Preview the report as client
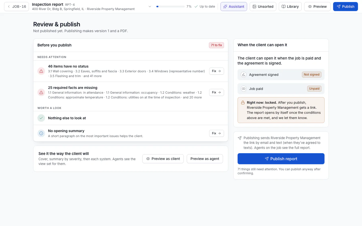The image size is (362, 226). point(163,159)
